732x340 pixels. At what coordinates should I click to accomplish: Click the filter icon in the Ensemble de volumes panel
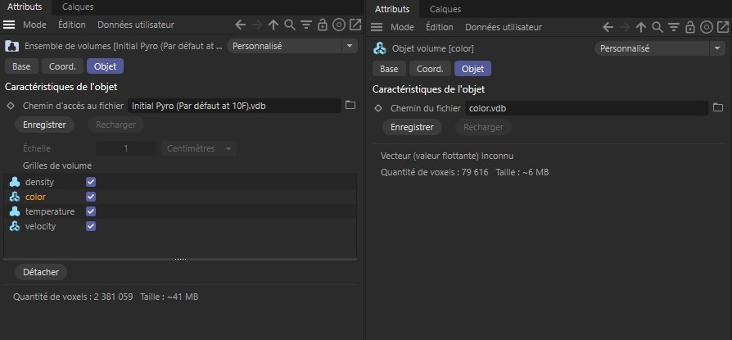306,26
